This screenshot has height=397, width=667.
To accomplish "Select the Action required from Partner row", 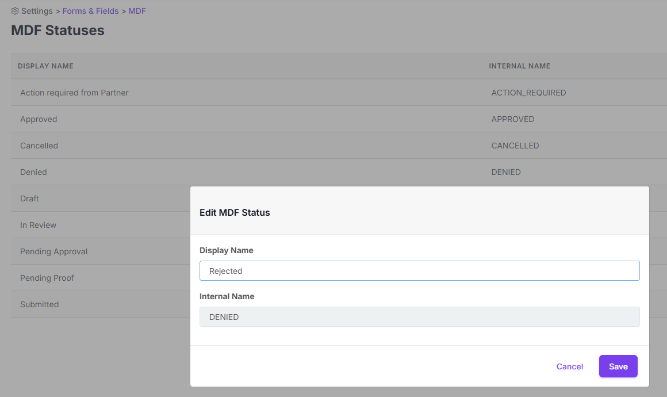I will click(x=339, y=92).
